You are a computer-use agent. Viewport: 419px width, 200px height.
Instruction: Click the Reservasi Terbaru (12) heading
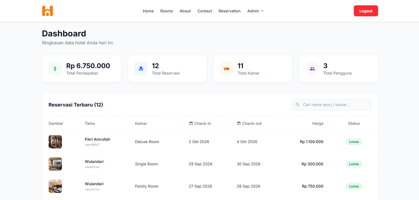76,105
